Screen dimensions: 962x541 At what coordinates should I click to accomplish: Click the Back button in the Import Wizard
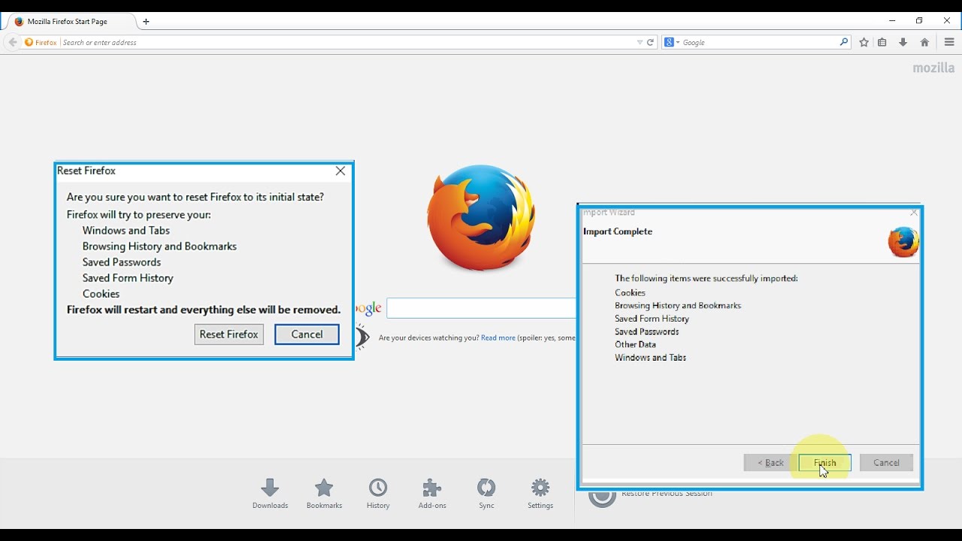(x=770, y=463)
